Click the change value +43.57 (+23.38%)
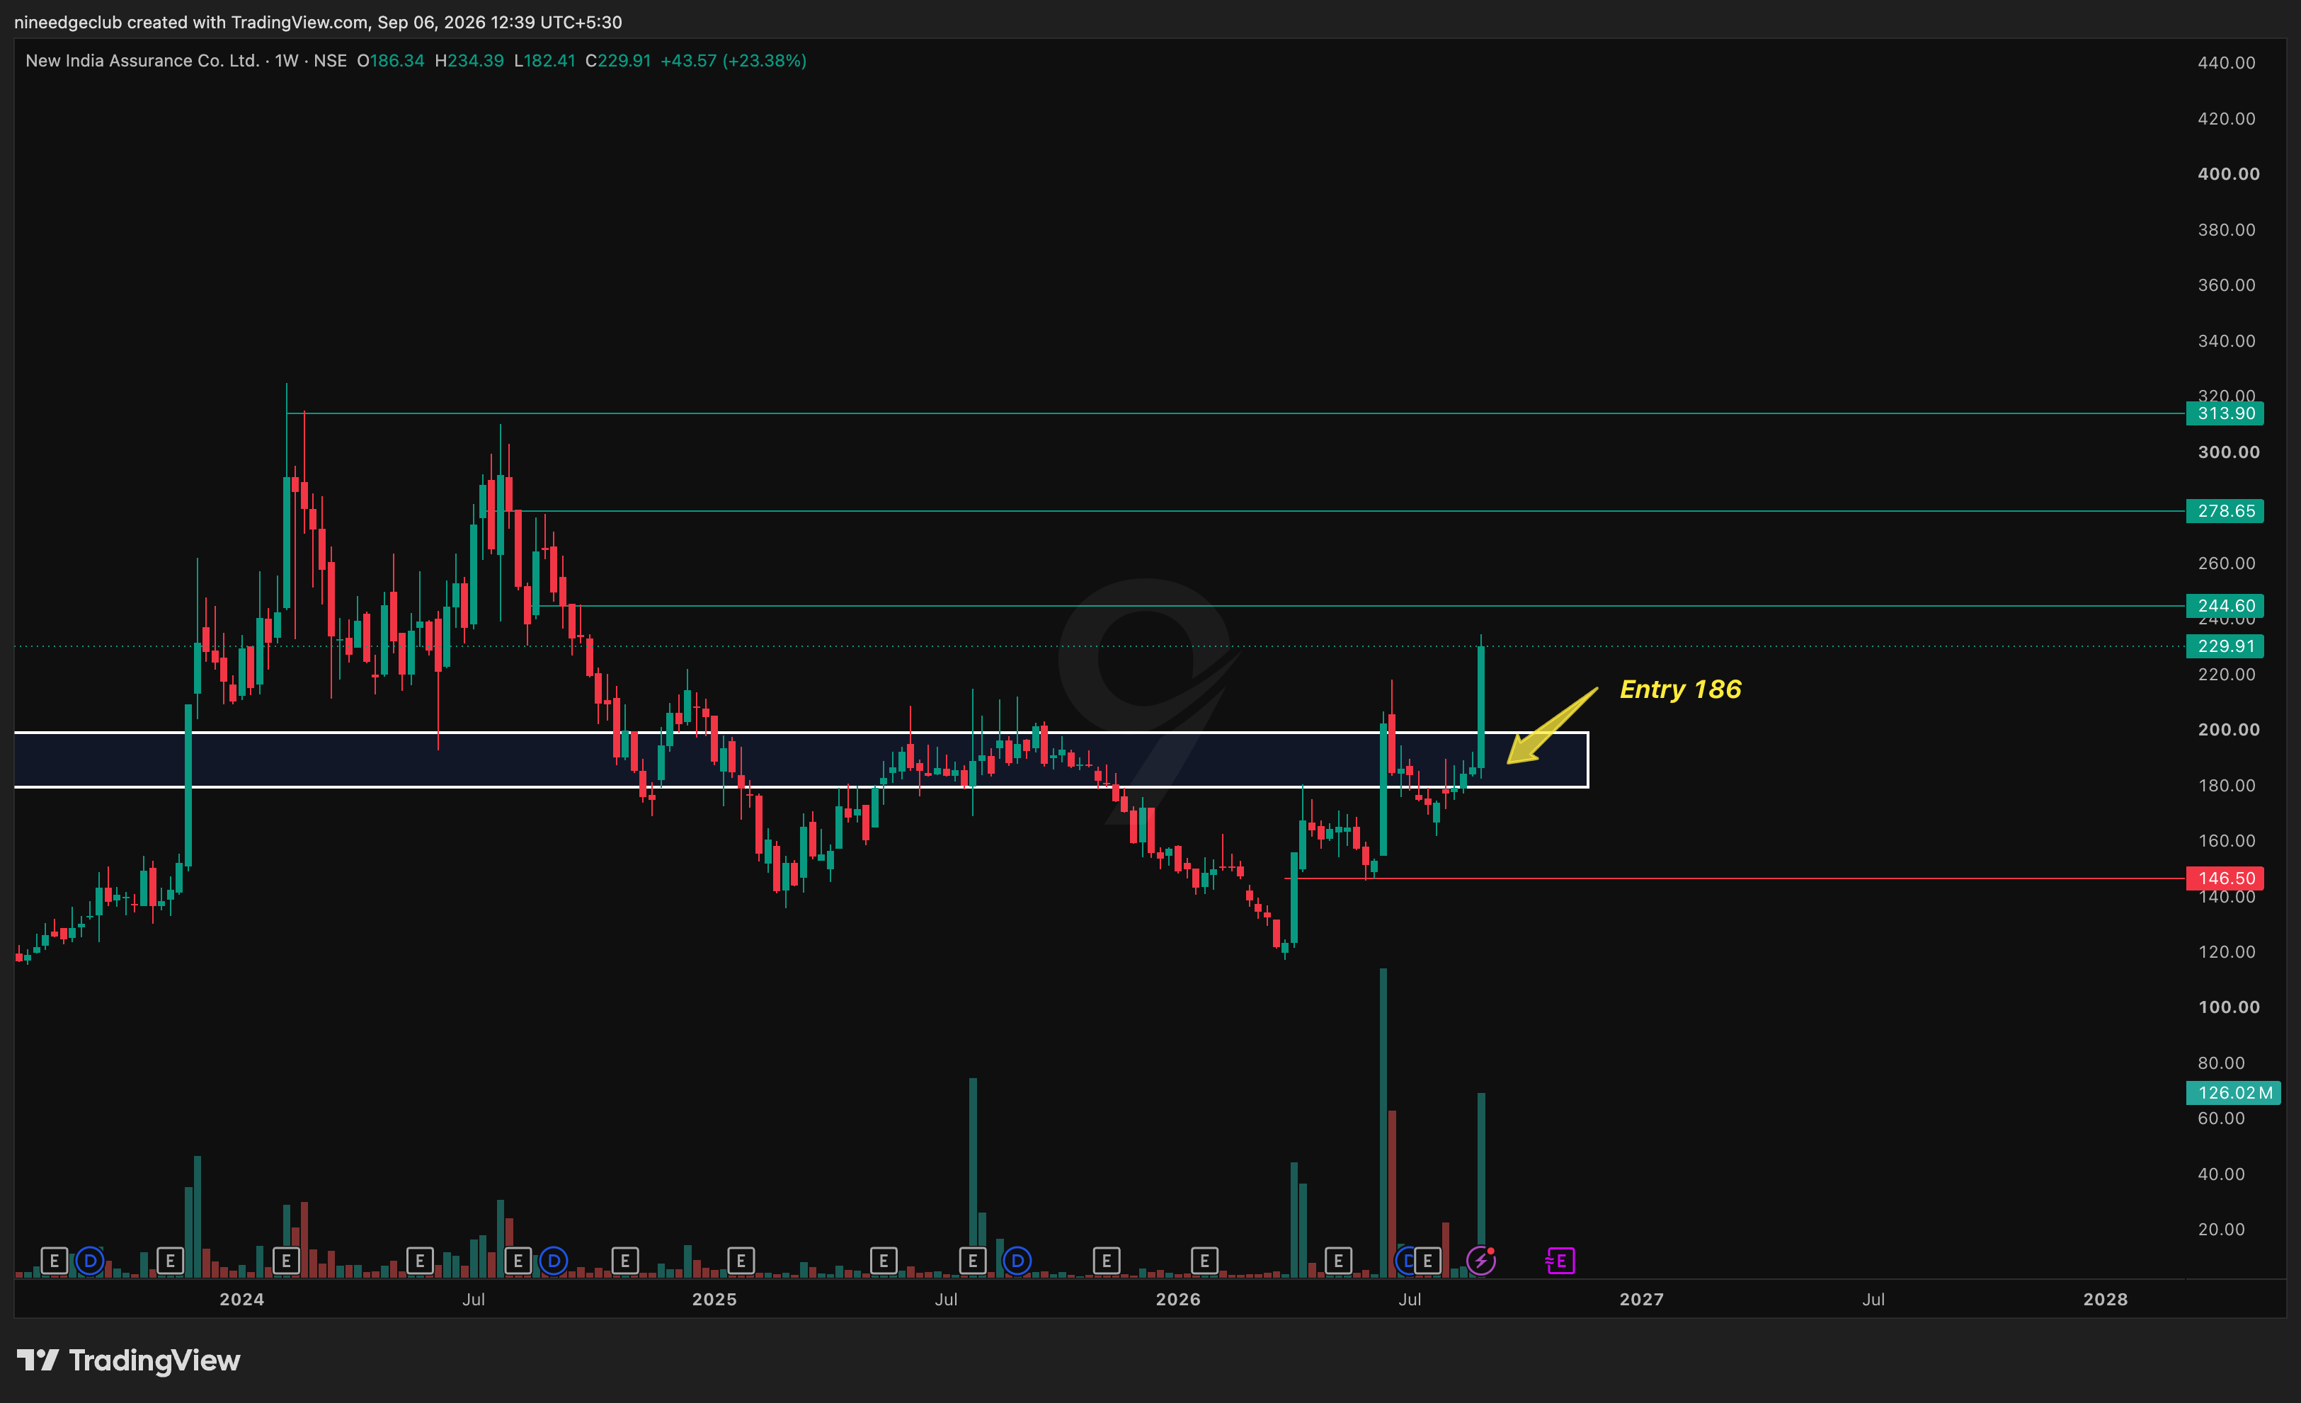The image size is (2301, 1403). (x=733, y=61)
